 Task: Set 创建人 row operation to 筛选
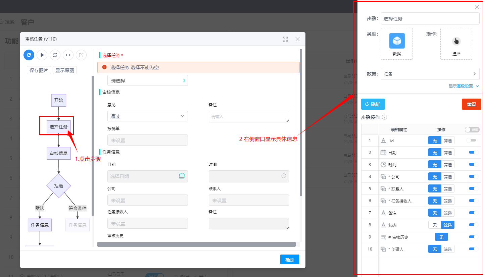pyautogui.click(x=448, y=249)
